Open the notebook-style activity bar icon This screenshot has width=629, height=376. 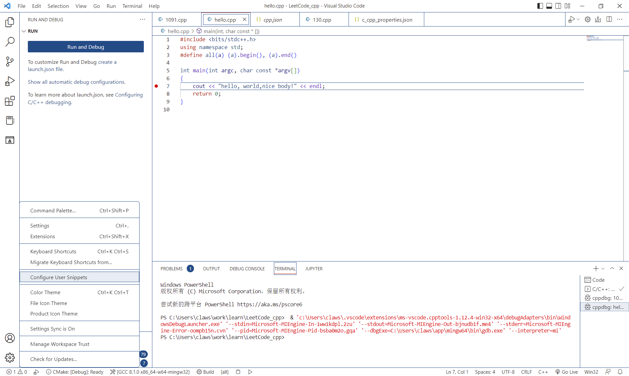[x=10, y=120]
